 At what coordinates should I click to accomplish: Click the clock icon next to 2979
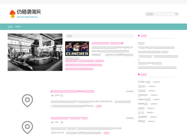coord(62,96)
